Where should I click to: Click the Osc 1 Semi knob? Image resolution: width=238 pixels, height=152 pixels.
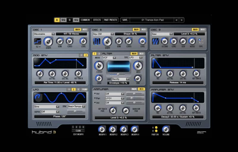(60, 41)
